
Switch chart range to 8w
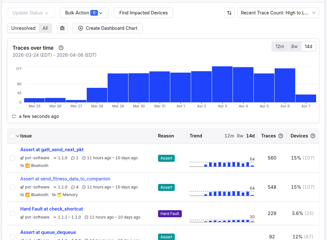[x=294, y=46]
